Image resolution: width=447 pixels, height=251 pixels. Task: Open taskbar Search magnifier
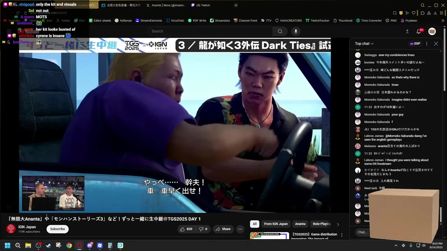18,245
